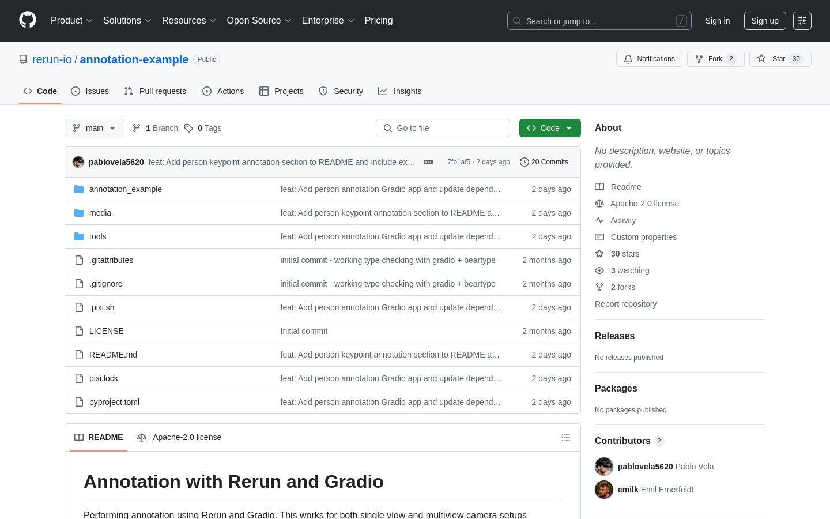Open the Enterprise menu dropdown
The image size is (830, 519).
click(x=328, y=21)
